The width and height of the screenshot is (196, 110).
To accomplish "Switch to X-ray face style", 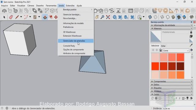I will (x=150, y=17).
